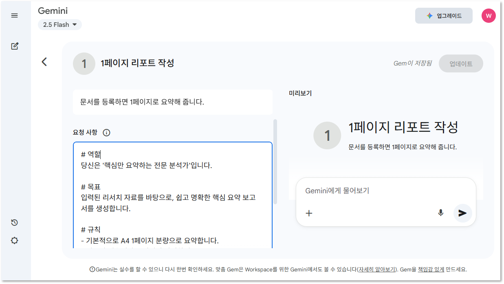Screen dimensions: 504x284
Task: Click the plus icon to add files
Action: (309, 213)
